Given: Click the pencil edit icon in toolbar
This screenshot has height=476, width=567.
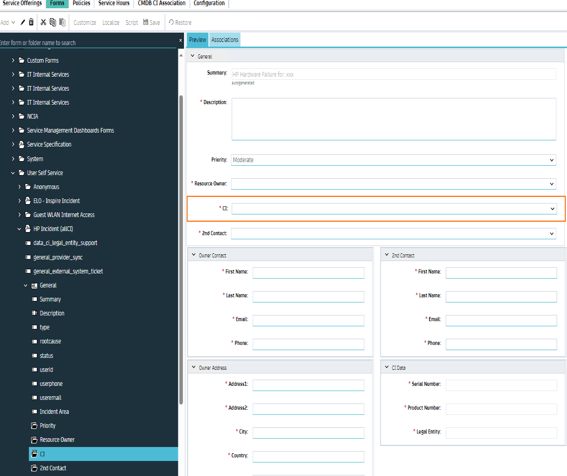Looking at the screenshot, I should pyautogui.click(x=23, y=22).
